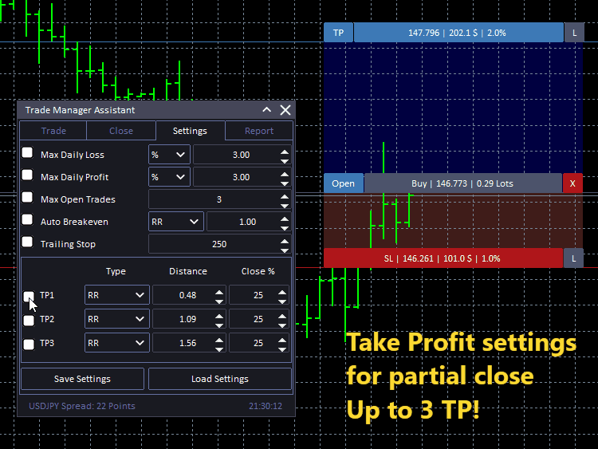598x449 pixels.
Task: Open the Settings tab
Action: point(190,131)
